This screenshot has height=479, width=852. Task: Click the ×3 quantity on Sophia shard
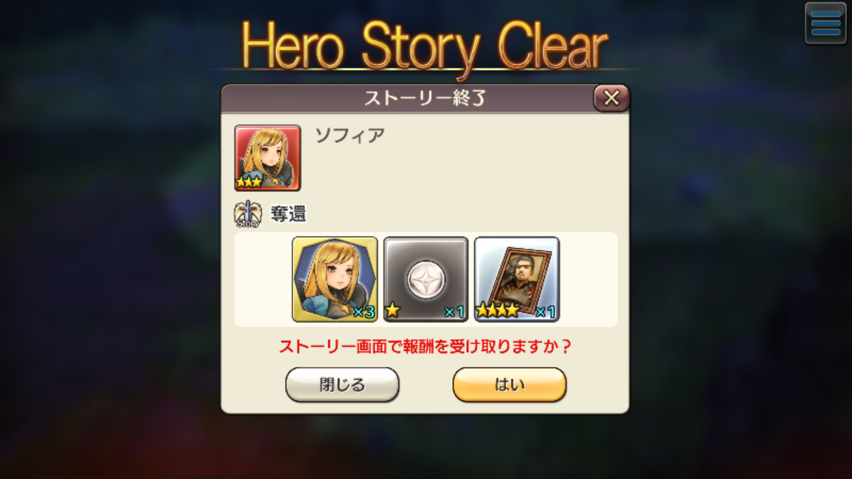pyautogui.click(x=364, y=312)
